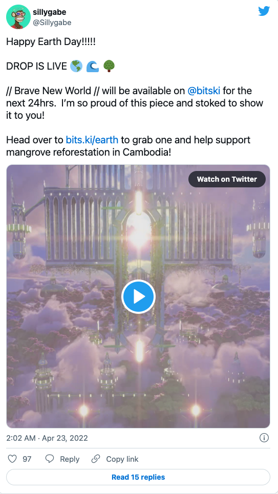Click the tweet text Happy Earth Day

pyautogui.click(x=51, y=41)
